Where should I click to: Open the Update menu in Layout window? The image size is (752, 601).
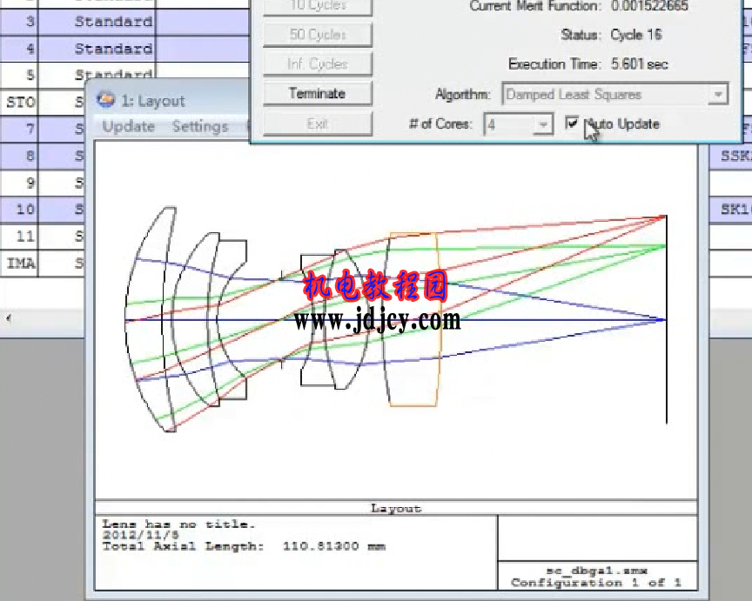click(129, 126)
